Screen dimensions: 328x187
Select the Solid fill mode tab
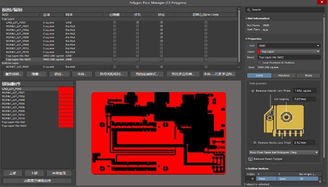259,75
